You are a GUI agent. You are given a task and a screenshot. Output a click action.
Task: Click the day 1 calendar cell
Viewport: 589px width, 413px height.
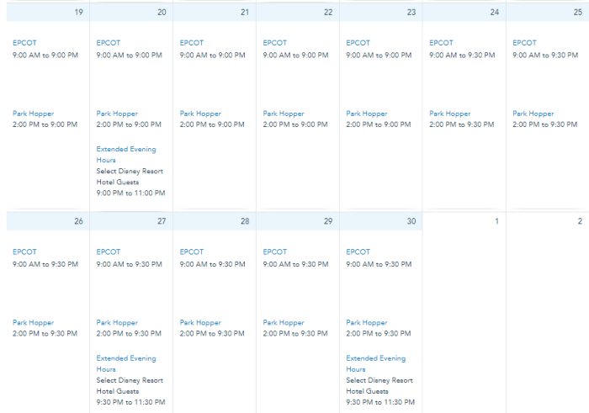coord(464,311)
